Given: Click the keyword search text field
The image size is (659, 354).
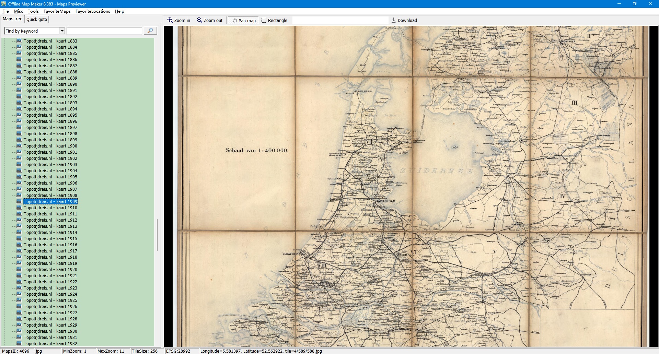Looking at the screenshot, I should (104, 31).
